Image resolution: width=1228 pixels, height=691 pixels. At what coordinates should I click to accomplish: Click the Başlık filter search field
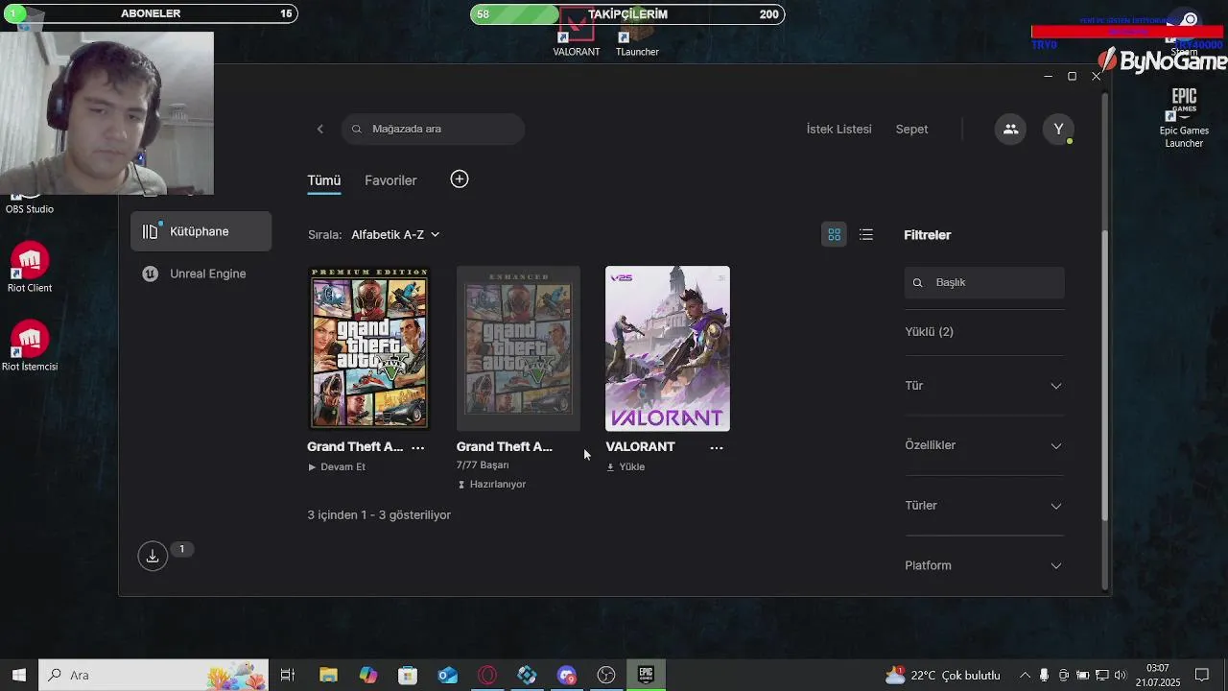point(984,282)
